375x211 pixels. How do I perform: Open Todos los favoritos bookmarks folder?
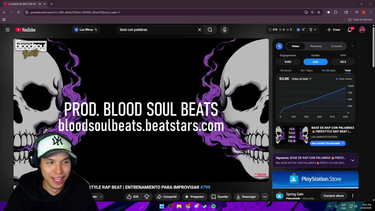coord(360,20)
